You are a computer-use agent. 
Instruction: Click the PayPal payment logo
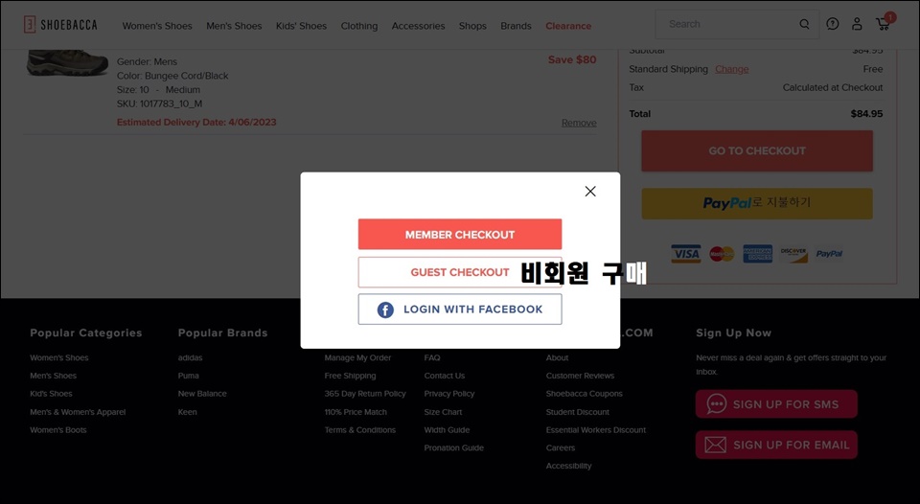pos(829,254)
